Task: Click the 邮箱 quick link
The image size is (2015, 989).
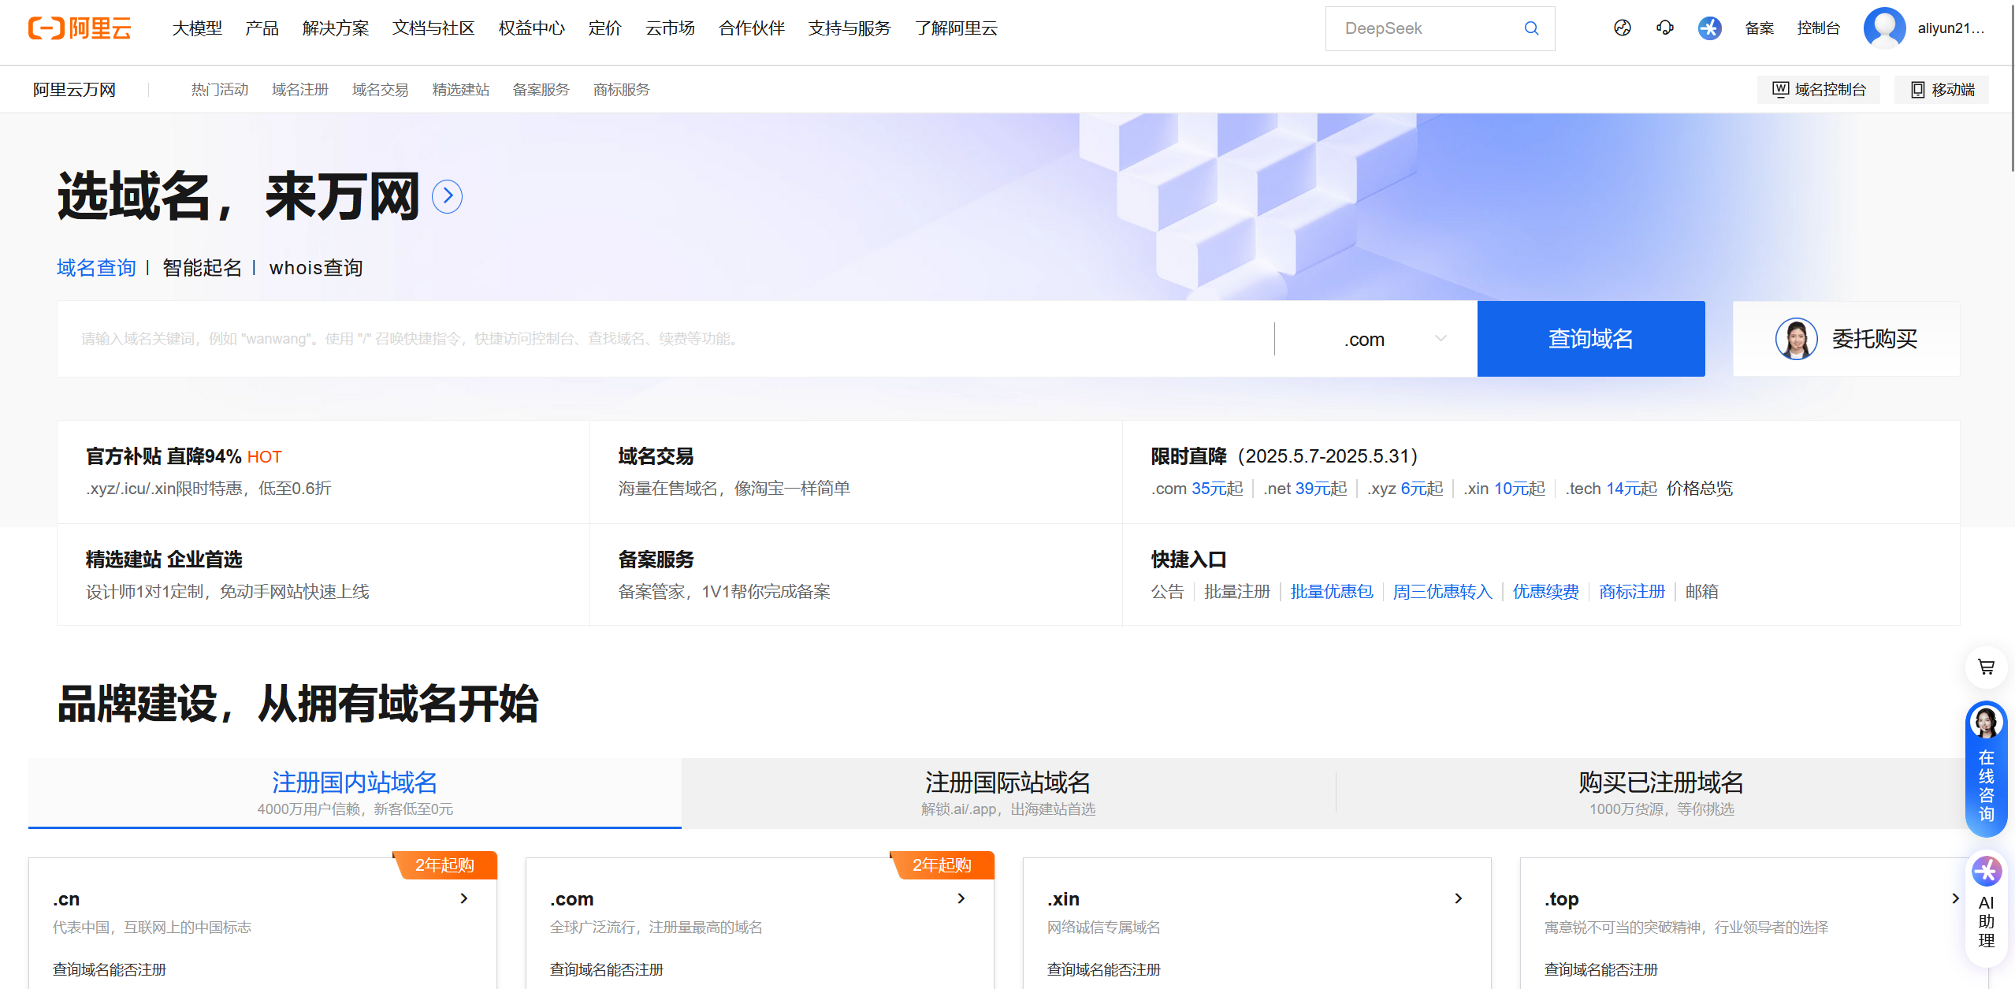Action: point(1701,592)
